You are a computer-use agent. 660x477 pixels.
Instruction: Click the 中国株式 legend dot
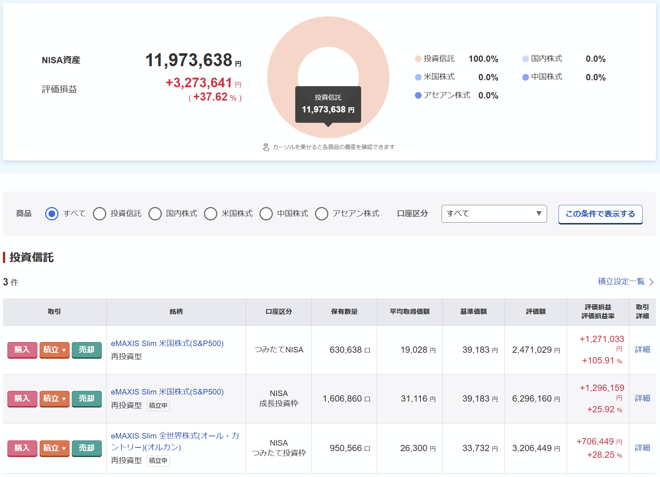[x=525, y=77]
